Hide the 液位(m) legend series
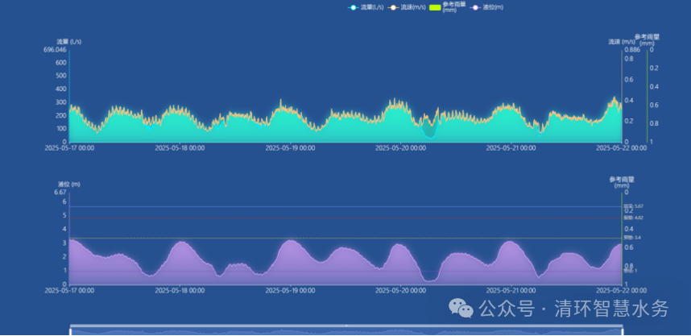691x336 pixels. [487, 7]
